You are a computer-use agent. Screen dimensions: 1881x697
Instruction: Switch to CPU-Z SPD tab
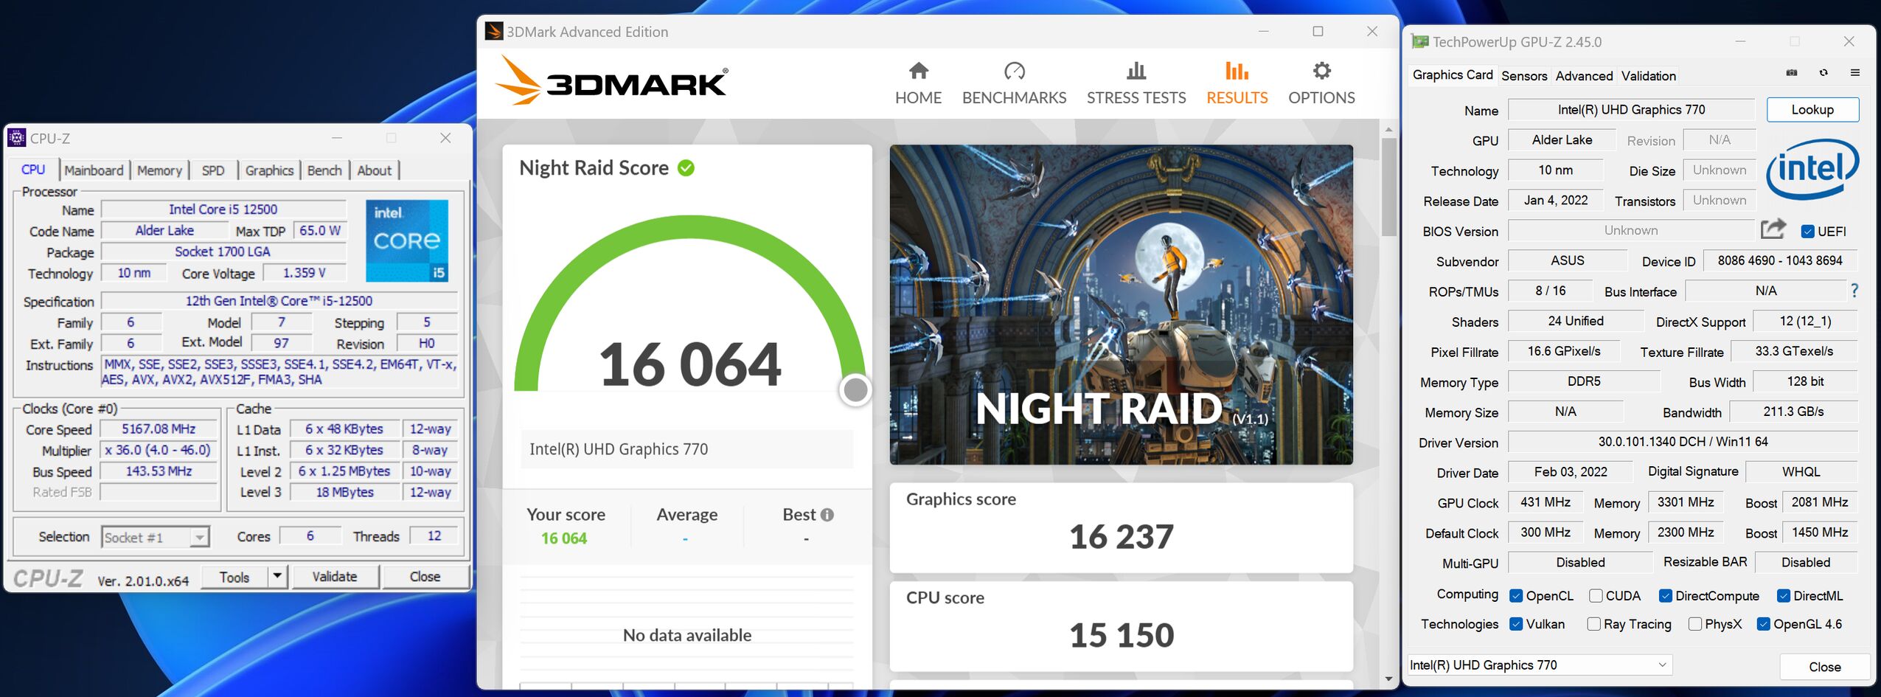pos(213,170)
